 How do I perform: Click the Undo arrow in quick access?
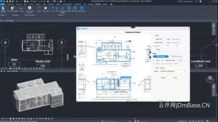tap(17, 1)
